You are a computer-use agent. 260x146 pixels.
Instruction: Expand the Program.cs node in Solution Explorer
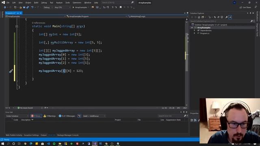(194, 33)
